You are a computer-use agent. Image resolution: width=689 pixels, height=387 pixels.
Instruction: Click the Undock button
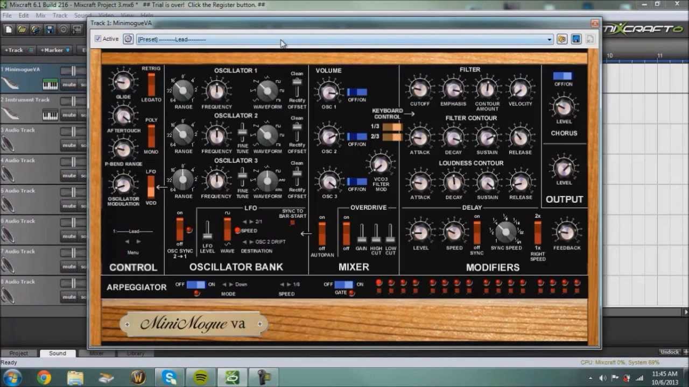tap(669, 352)
